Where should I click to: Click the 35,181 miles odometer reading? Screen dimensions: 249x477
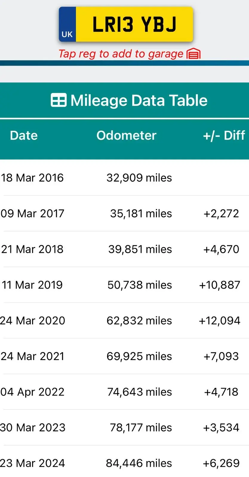[x=141, y=213]
